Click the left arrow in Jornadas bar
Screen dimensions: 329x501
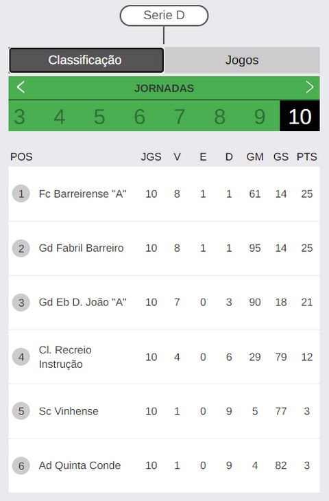(21, 87)
